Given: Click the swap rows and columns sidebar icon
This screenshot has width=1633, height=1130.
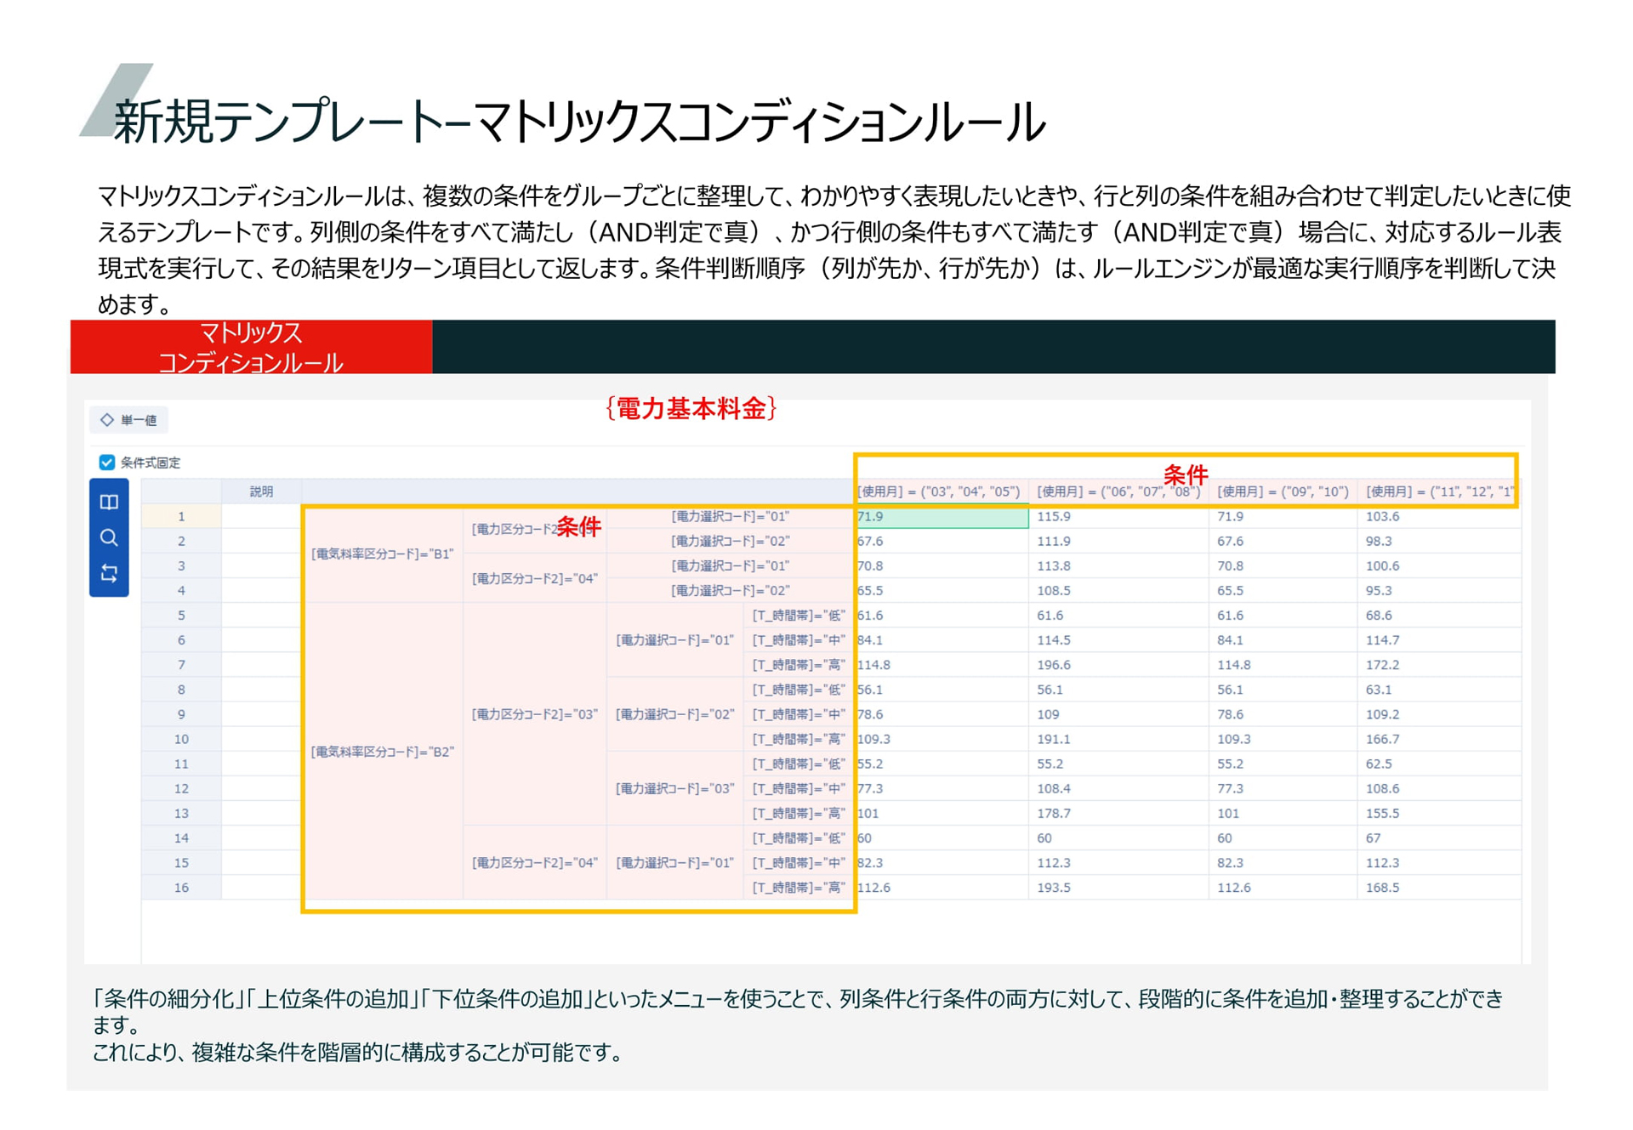Looking at the screenshot, I should pyautogui.click(x=109, y=573).
